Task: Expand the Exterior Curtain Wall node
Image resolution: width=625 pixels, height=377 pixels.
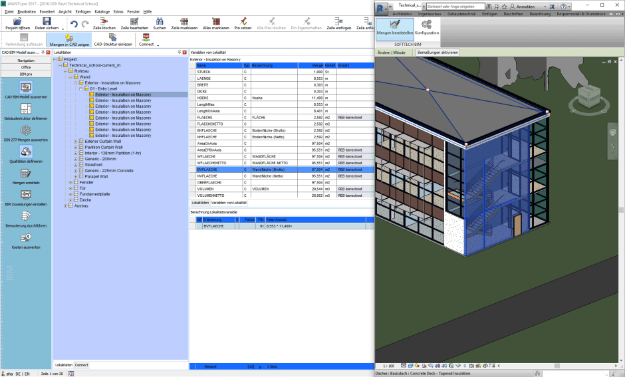Action: pos(76,142)
